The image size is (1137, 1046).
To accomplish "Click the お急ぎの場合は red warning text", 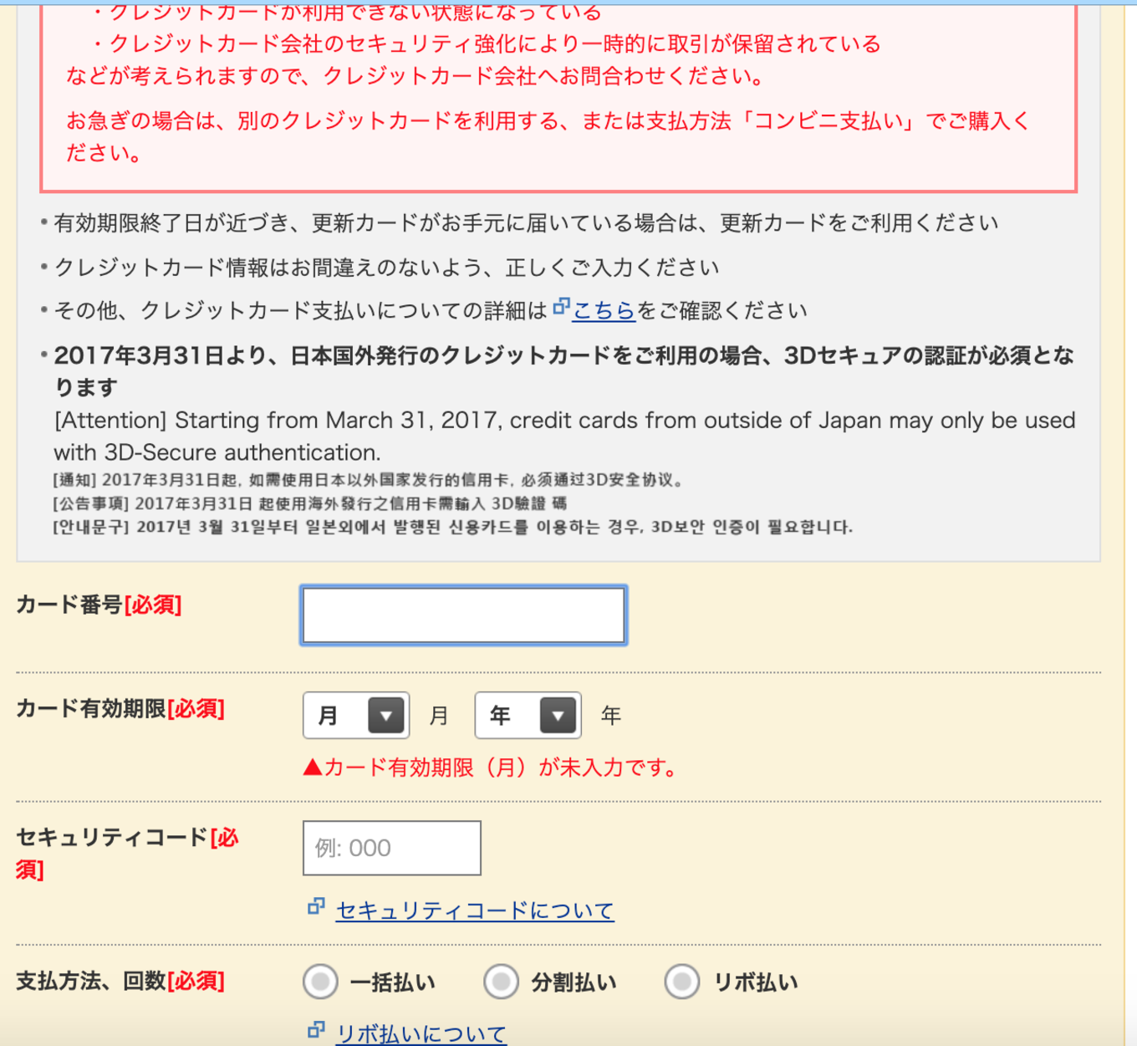I will pyautogui.click(x=548, y=137).
